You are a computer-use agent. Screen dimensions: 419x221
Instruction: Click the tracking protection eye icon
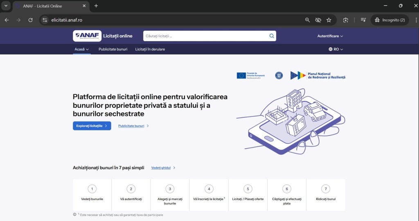(318, 20)
